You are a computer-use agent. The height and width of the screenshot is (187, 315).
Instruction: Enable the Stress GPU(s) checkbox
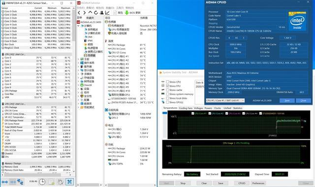[x=167, y=102]
